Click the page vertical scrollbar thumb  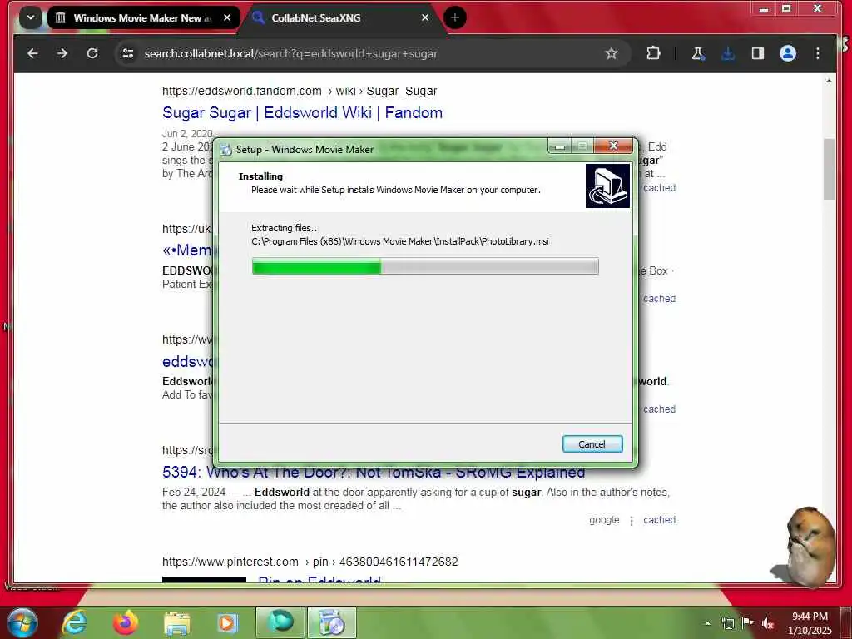tap(829, 169)
